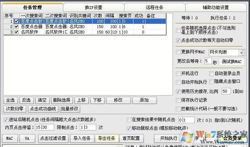Toggle 移动鼠标点击 checkbox
Image resolution: width=250 pixels, height=147 pixels.
[129, 128]
